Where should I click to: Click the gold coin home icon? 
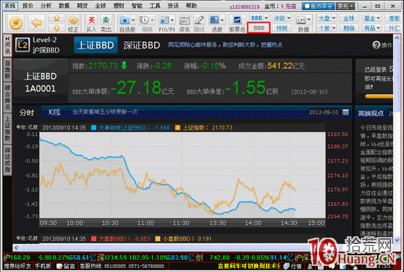tap(16, 23)
